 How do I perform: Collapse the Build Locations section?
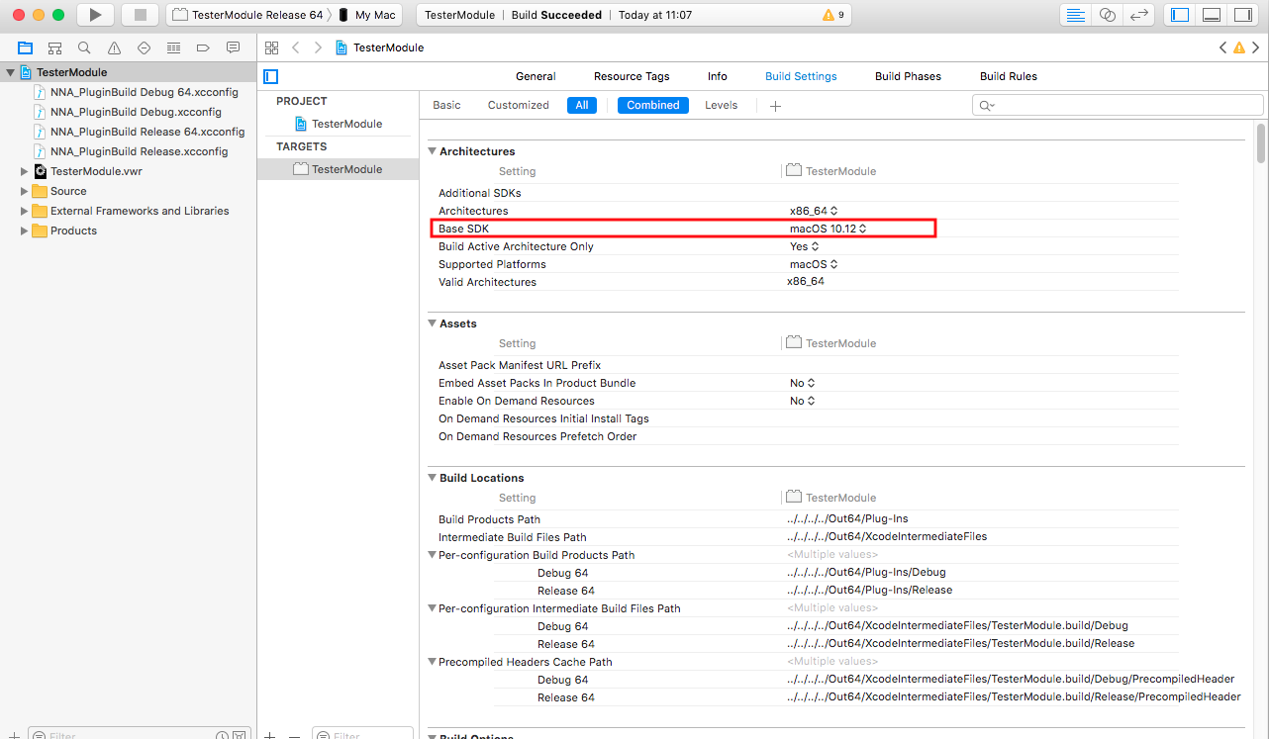[x=432, y=478]
